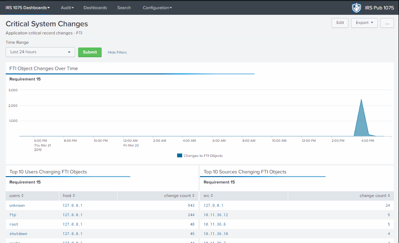Click the root user cell
Viewport: 399px width, 243px height.
click(14, 224)
